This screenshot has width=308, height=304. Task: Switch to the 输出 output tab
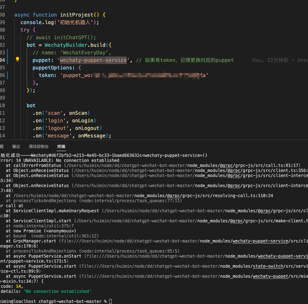16,146
